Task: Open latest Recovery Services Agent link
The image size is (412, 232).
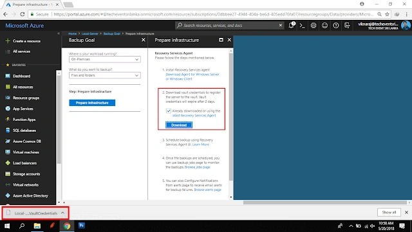Action: [x=194, y=116]
